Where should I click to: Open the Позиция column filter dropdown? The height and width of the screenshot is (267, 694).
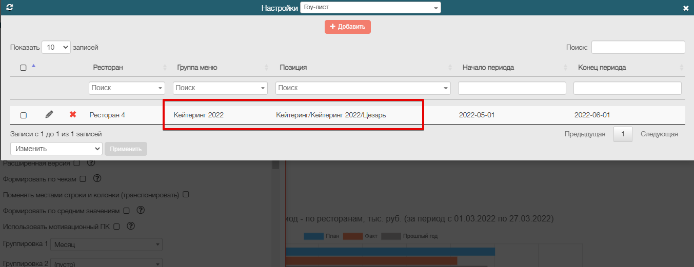tap(363, 88)
